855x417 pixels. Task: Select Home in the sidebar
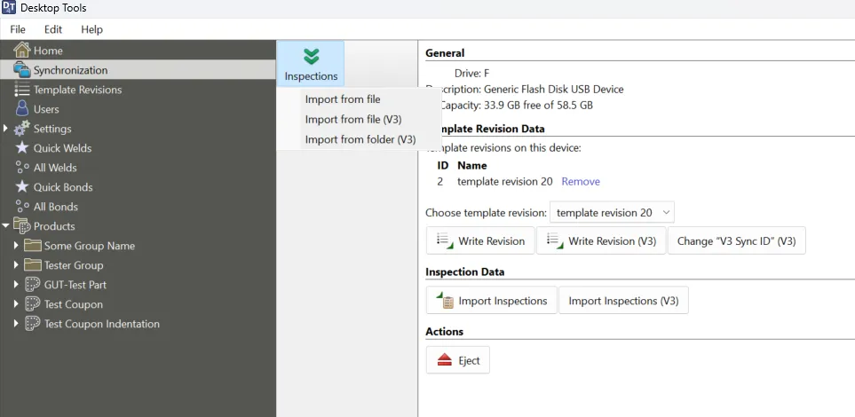138,51
